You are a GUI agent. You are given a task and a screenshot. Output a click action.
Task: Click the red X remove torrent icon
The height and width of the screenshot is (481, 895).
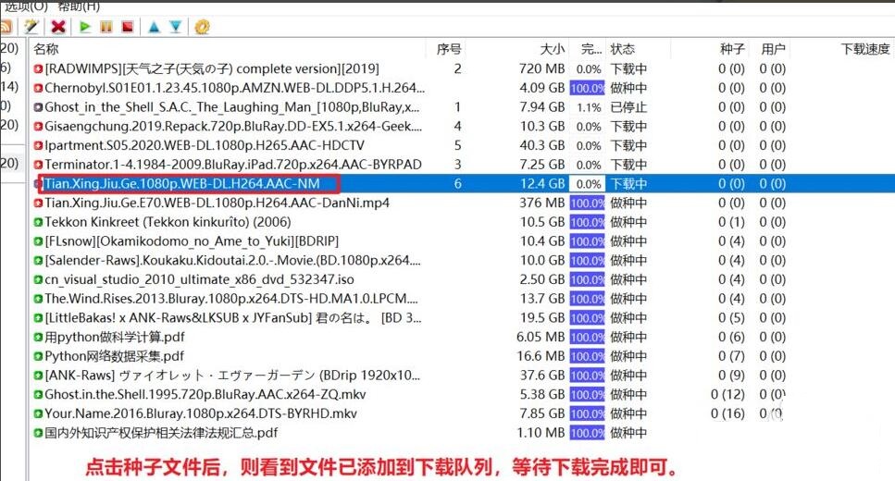[x=58, y=26]
